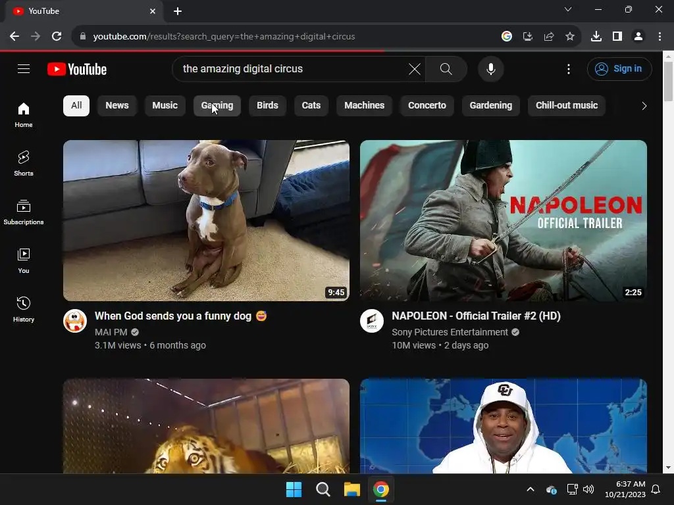
Task: Open YouTube settings three-dot menu
Action: (x=568, y=68)
